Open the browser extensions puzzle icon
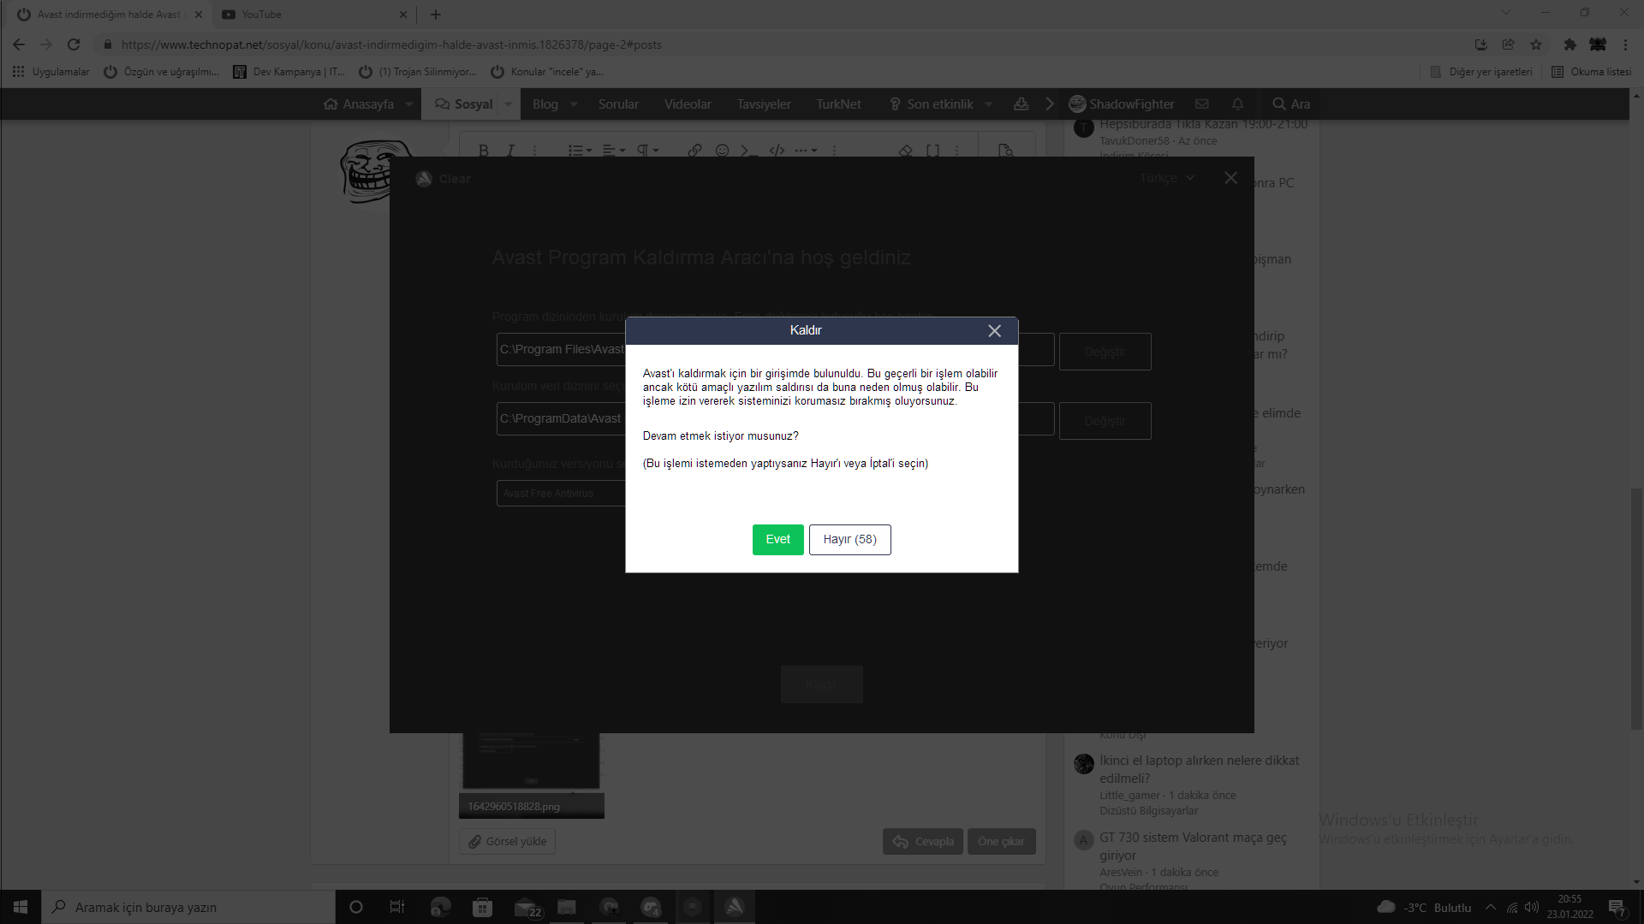 click(x=1570, y=44)
